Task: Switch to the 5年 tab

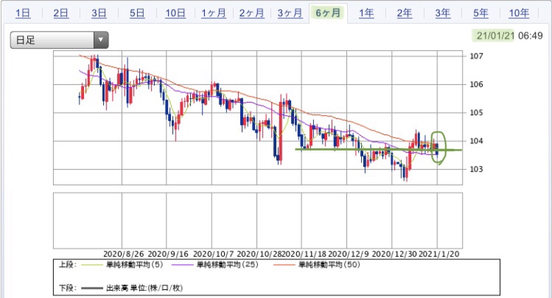Action: pyautogui.click(x=481, y=13)
